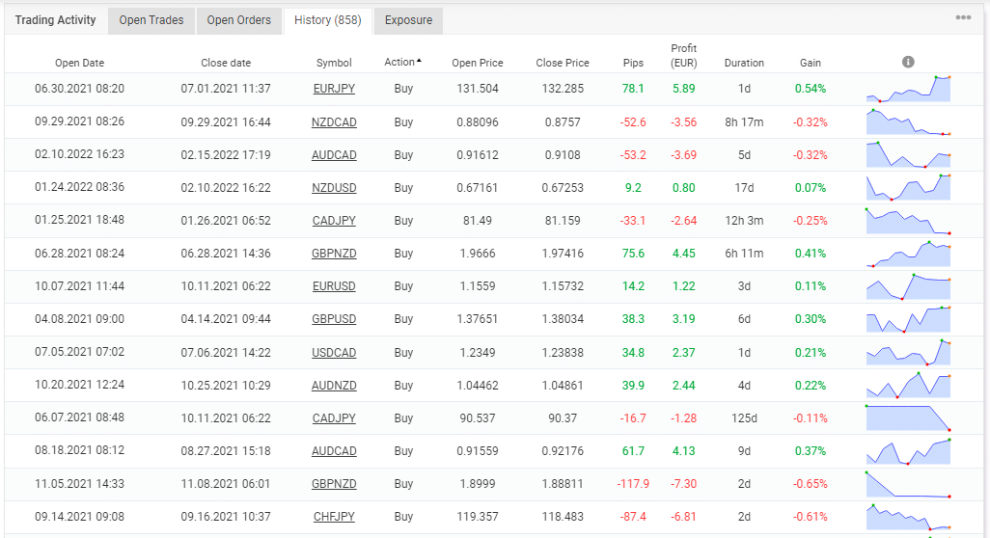Open the three-dot options menu
The height and width of the screenshot is (538, 990).
click(x=963, y=17)
